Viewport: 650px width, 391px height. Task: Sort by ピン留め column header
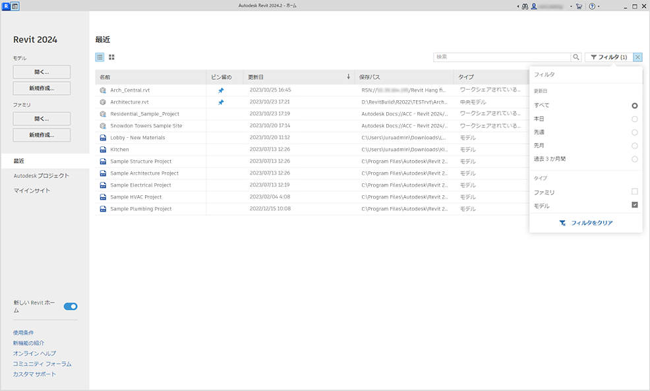point(225,77)
